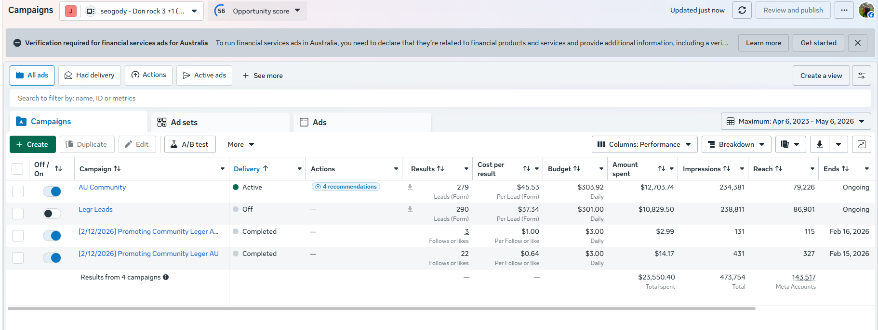Check the Promoting Community Leger AU row checkbox
The width and height of the screenshot is (878, 330).
coord(18,258)
